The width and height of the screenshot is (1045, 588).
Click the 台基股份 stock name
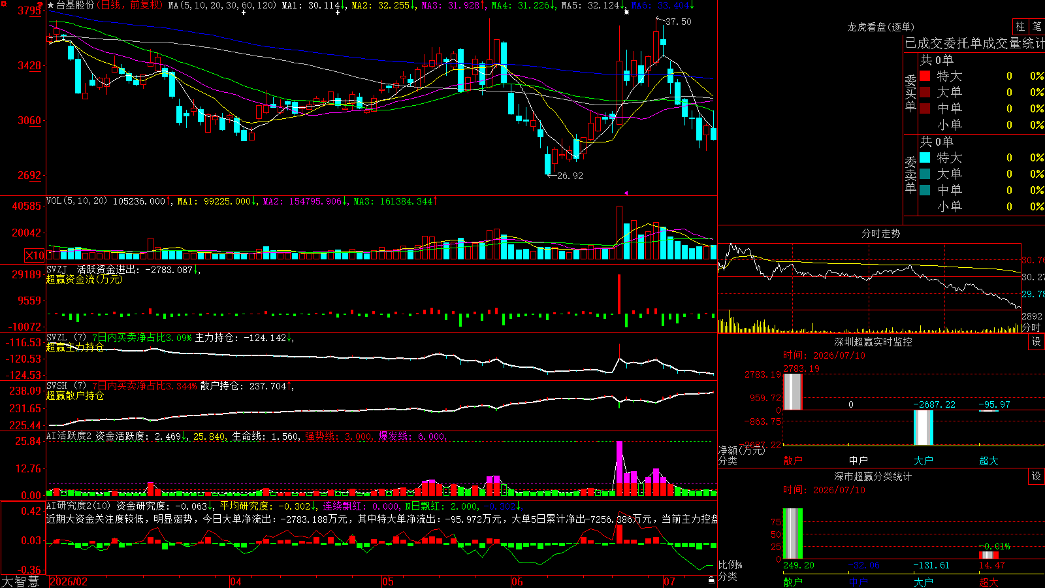[x=75, y=5]
